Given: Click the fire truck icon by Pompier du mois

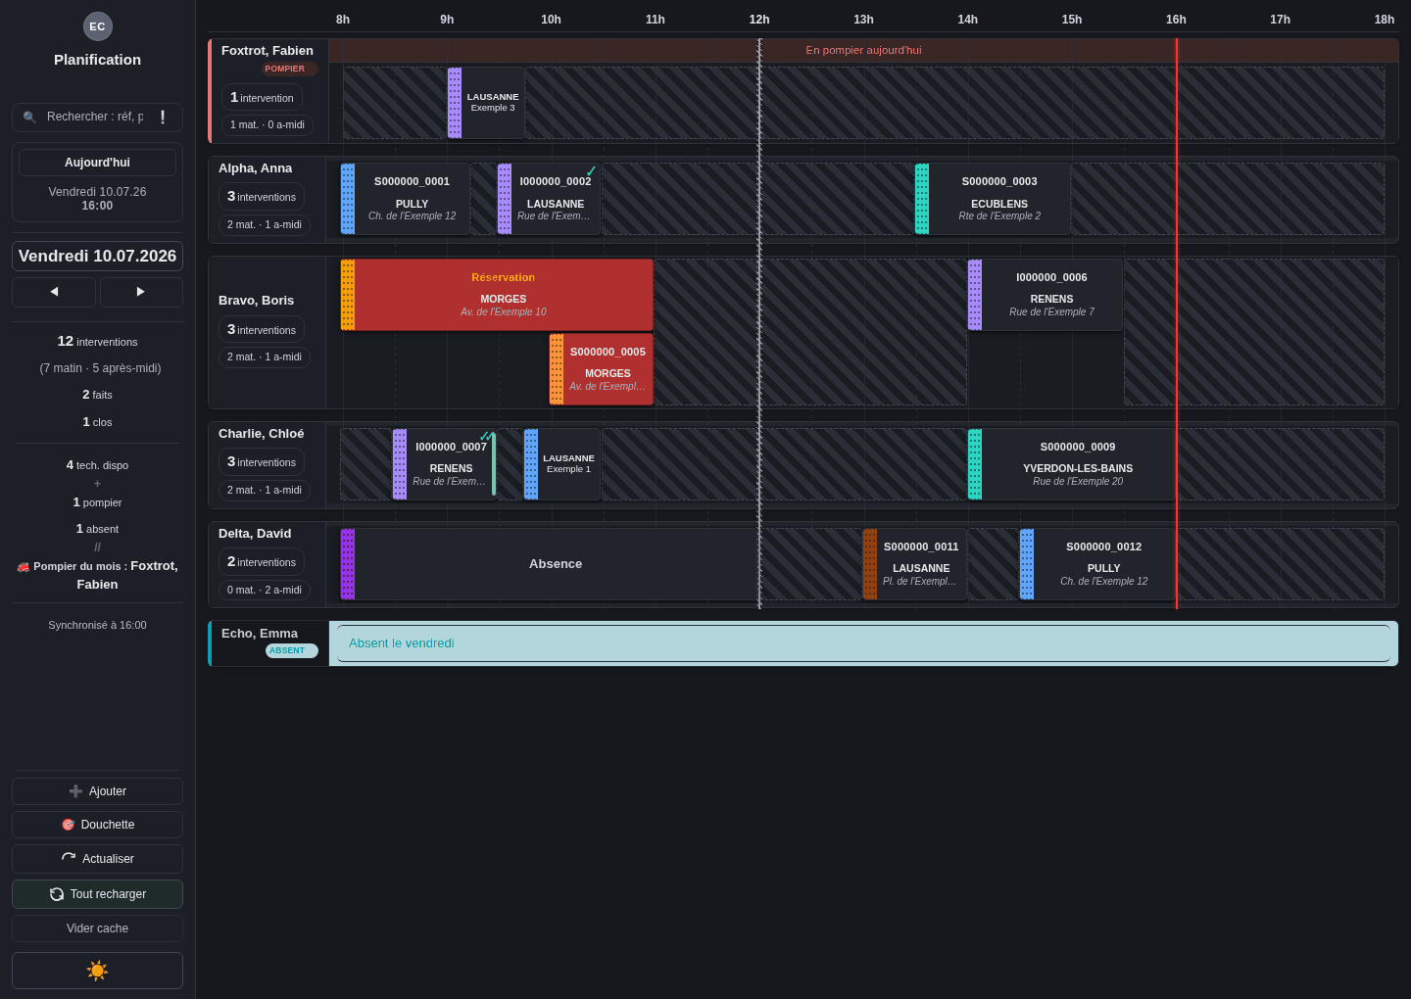Looking at the screenshot, I should [x=23, y=567].
